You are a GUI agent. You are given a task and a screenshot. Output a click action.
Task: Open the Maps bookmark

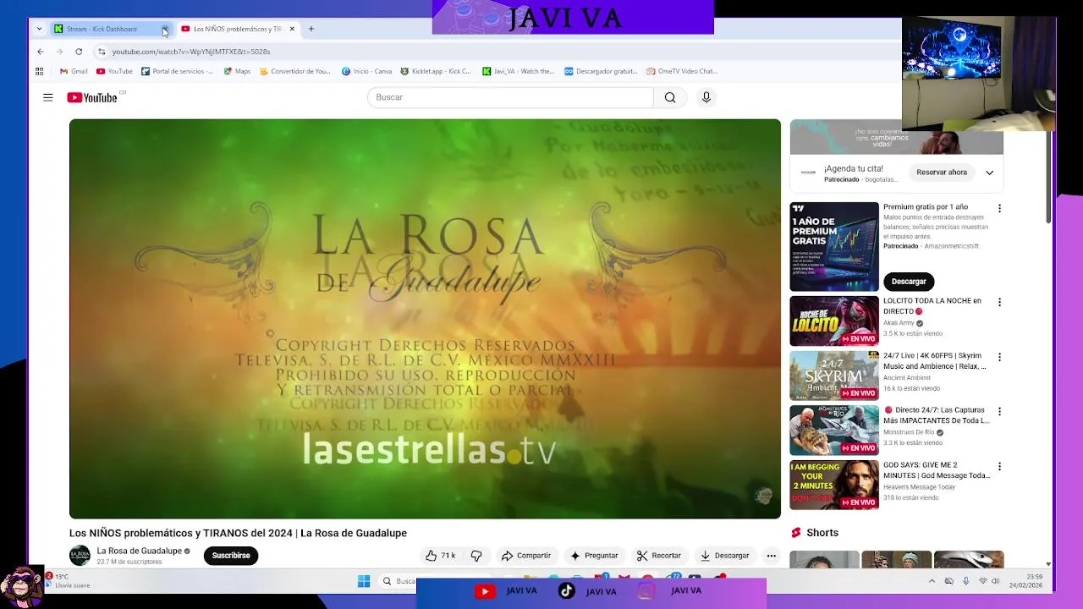pos(237,71)
